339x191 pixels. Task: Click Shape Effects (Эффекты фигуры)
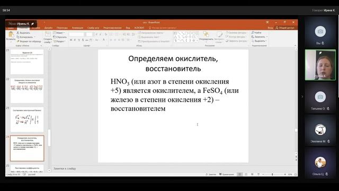[236, 41]
